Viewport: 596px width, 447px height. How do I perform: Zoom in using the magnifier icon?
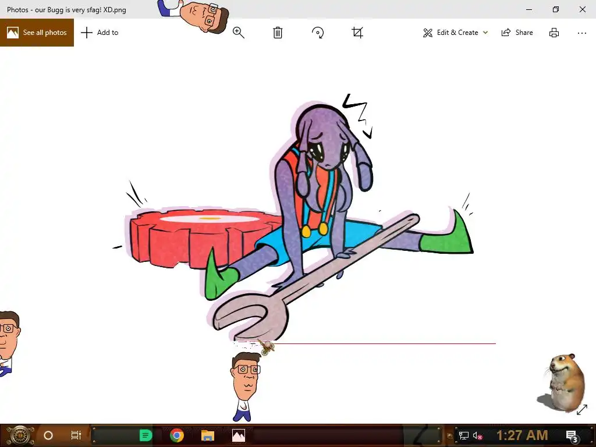coord(238,33)
